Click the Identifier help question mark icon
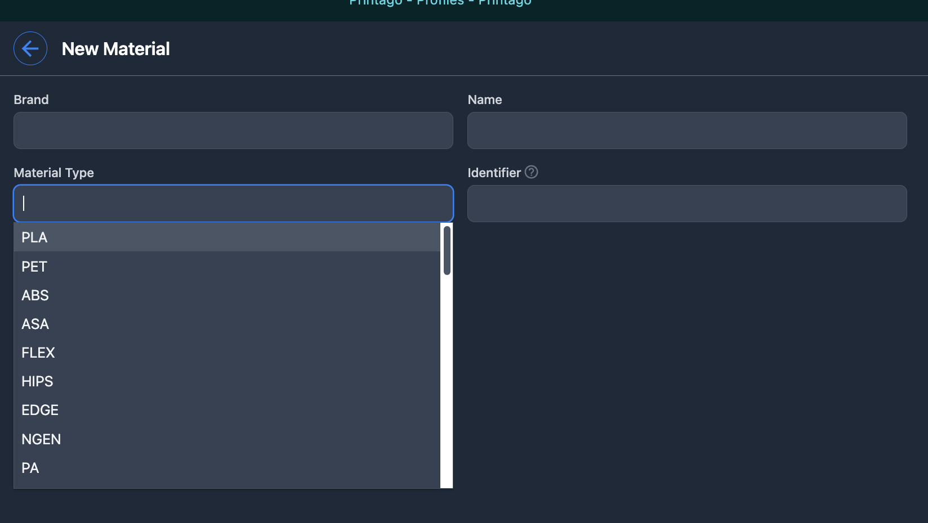Viewport: 928px width, 523px height. click(531, 172)
